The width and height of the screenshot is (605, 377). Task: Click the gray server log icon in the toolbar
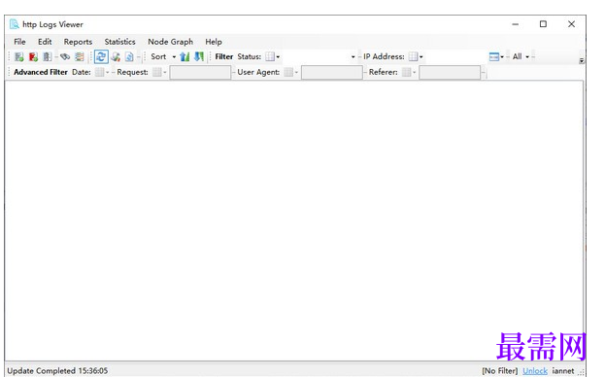pyautogui.click(x=47, y=57)
